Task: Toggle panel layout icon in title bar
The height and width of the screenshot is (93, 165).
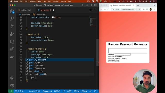Action: coord(87,5)
